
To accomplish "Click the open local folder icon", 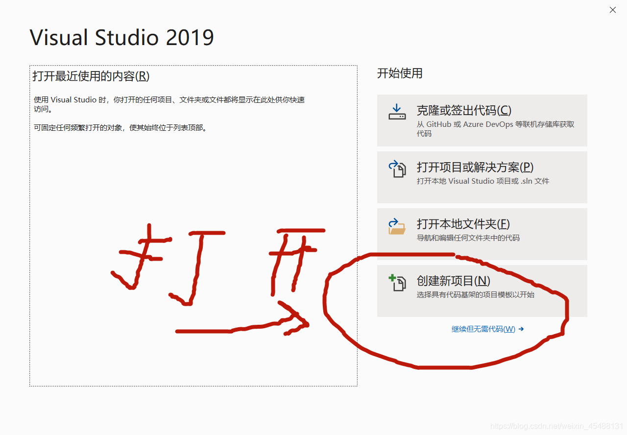I will [x=397, y=226].
